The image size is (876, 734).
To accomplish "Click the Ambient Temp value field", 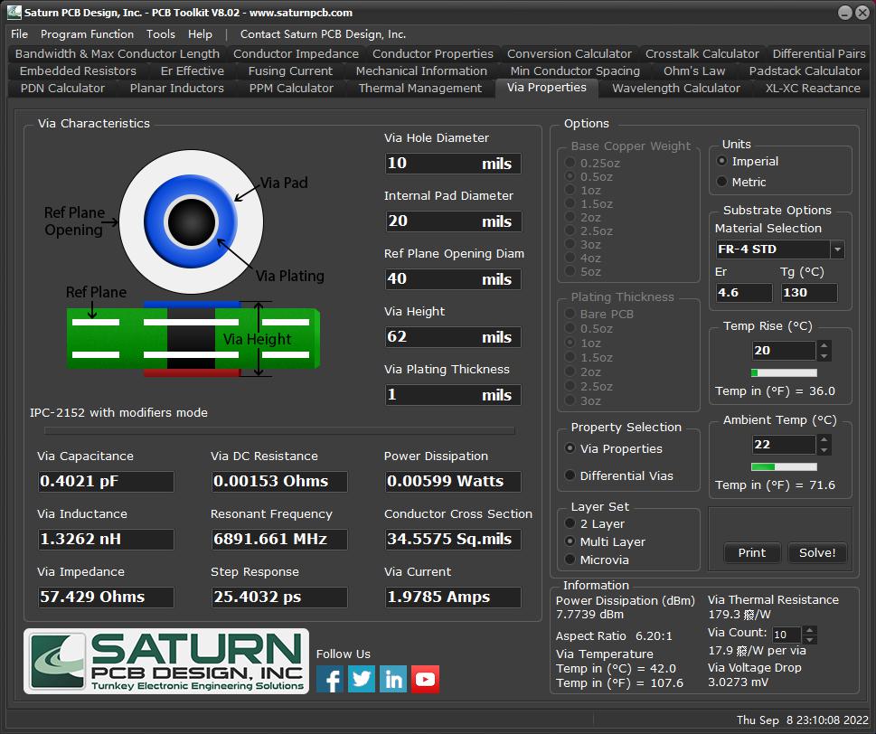I will (784, 444).
